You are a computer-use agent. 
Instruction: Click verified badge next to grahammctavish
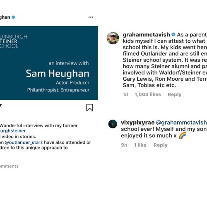pos(173,34)
